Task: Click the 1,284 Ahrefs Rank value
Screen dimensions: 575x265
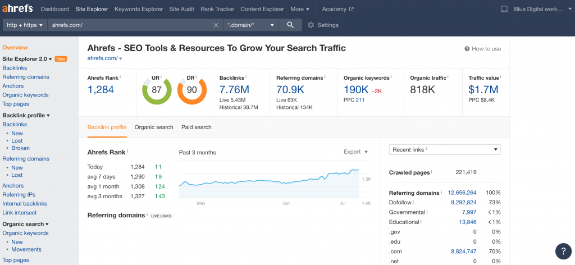Action: click(x=101, y=89)
